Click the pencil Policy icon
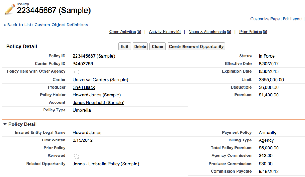Image resolution: width=305 pixels, height=177 pixels. tap(10, 9)
